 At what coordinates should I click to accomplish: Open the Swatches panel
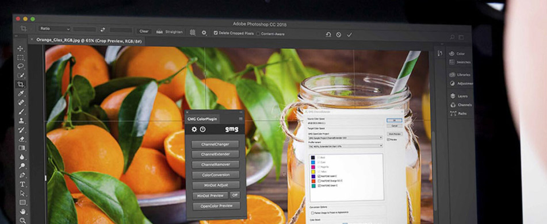tap(460, 62)
